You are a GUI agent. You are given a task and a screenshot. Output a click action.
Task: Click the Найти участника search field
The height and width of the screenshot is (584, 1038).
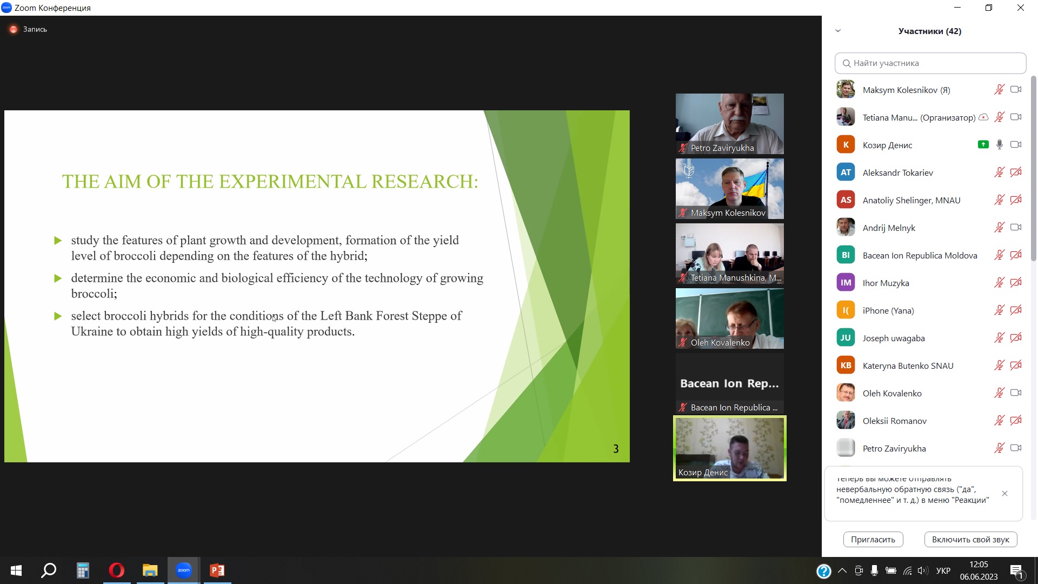(x=930, y=63)
